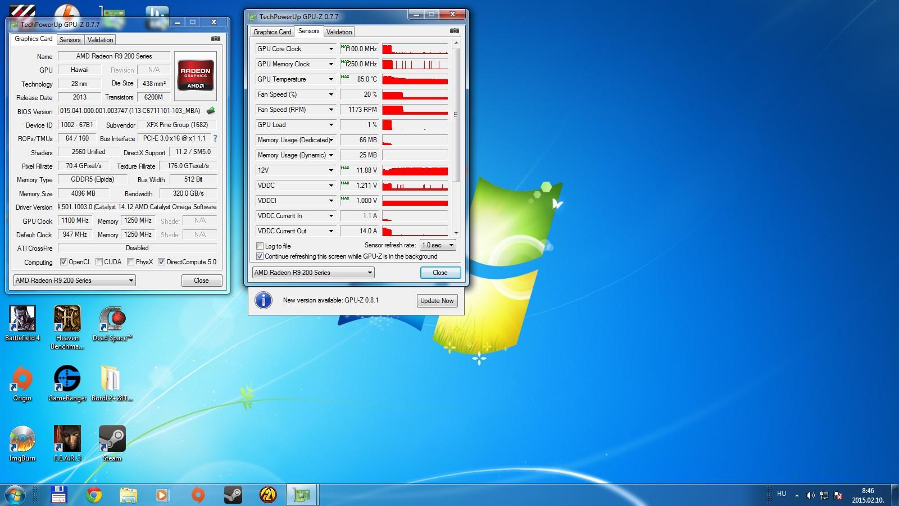This screenshot has width=899, height=506.
Task: Open the blue floppy disk app in taskbar
Action: [x=59, y=495]
